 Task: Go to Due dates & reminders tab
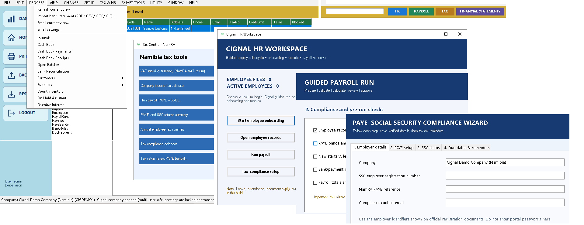466,148
